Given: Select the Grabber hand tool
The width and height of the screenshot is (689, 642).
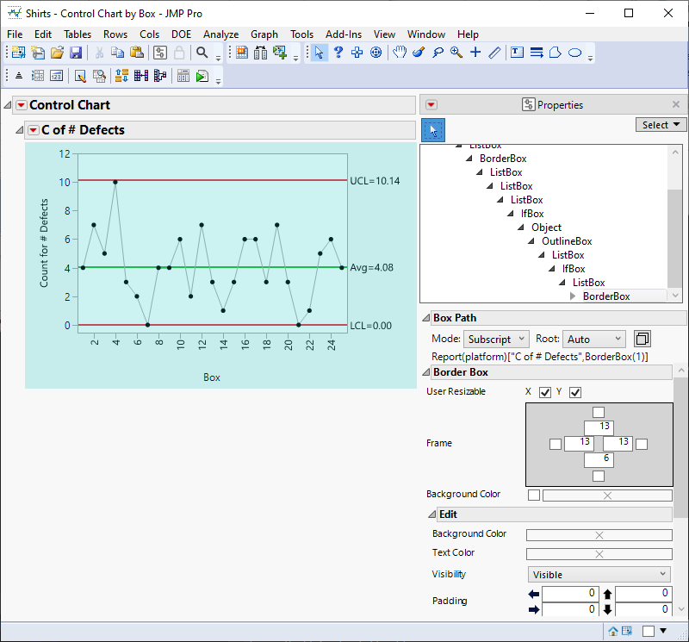Looking at the screenshot, I should (x=400, y=53).
